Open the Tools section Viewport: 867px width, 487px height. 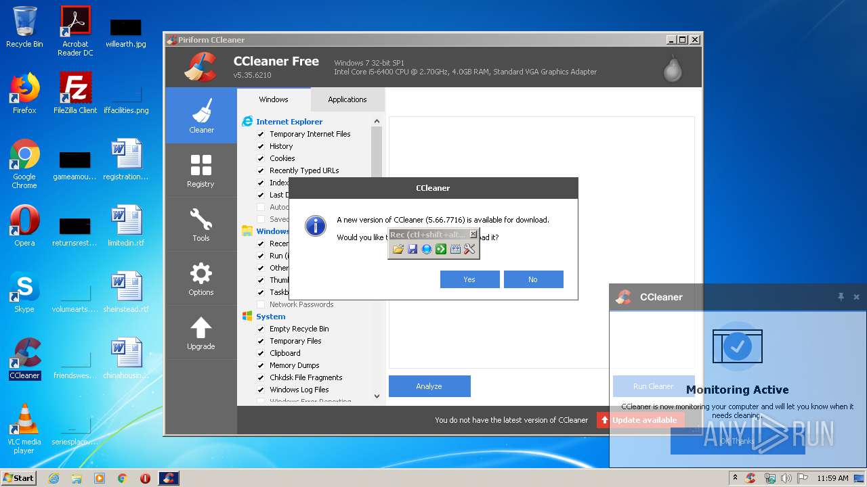(201, 224)
